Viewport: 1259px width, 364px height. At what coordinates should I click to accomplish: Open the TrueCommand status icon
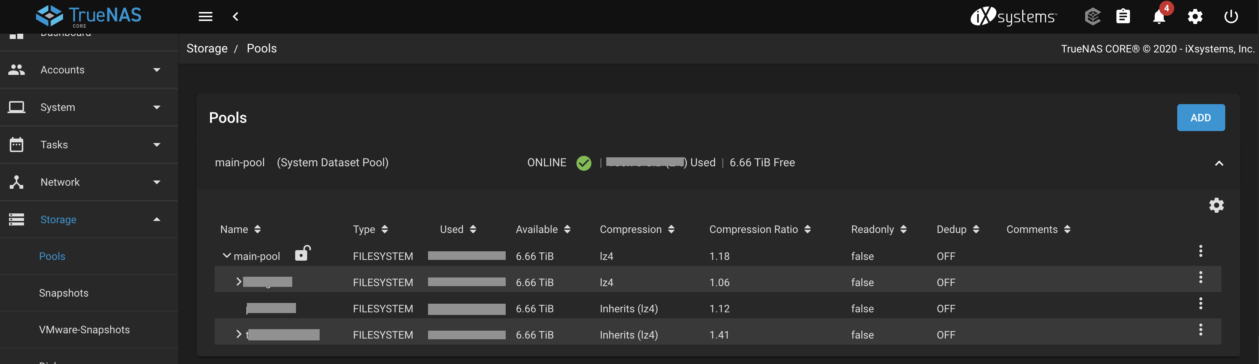click(1092, 16)
